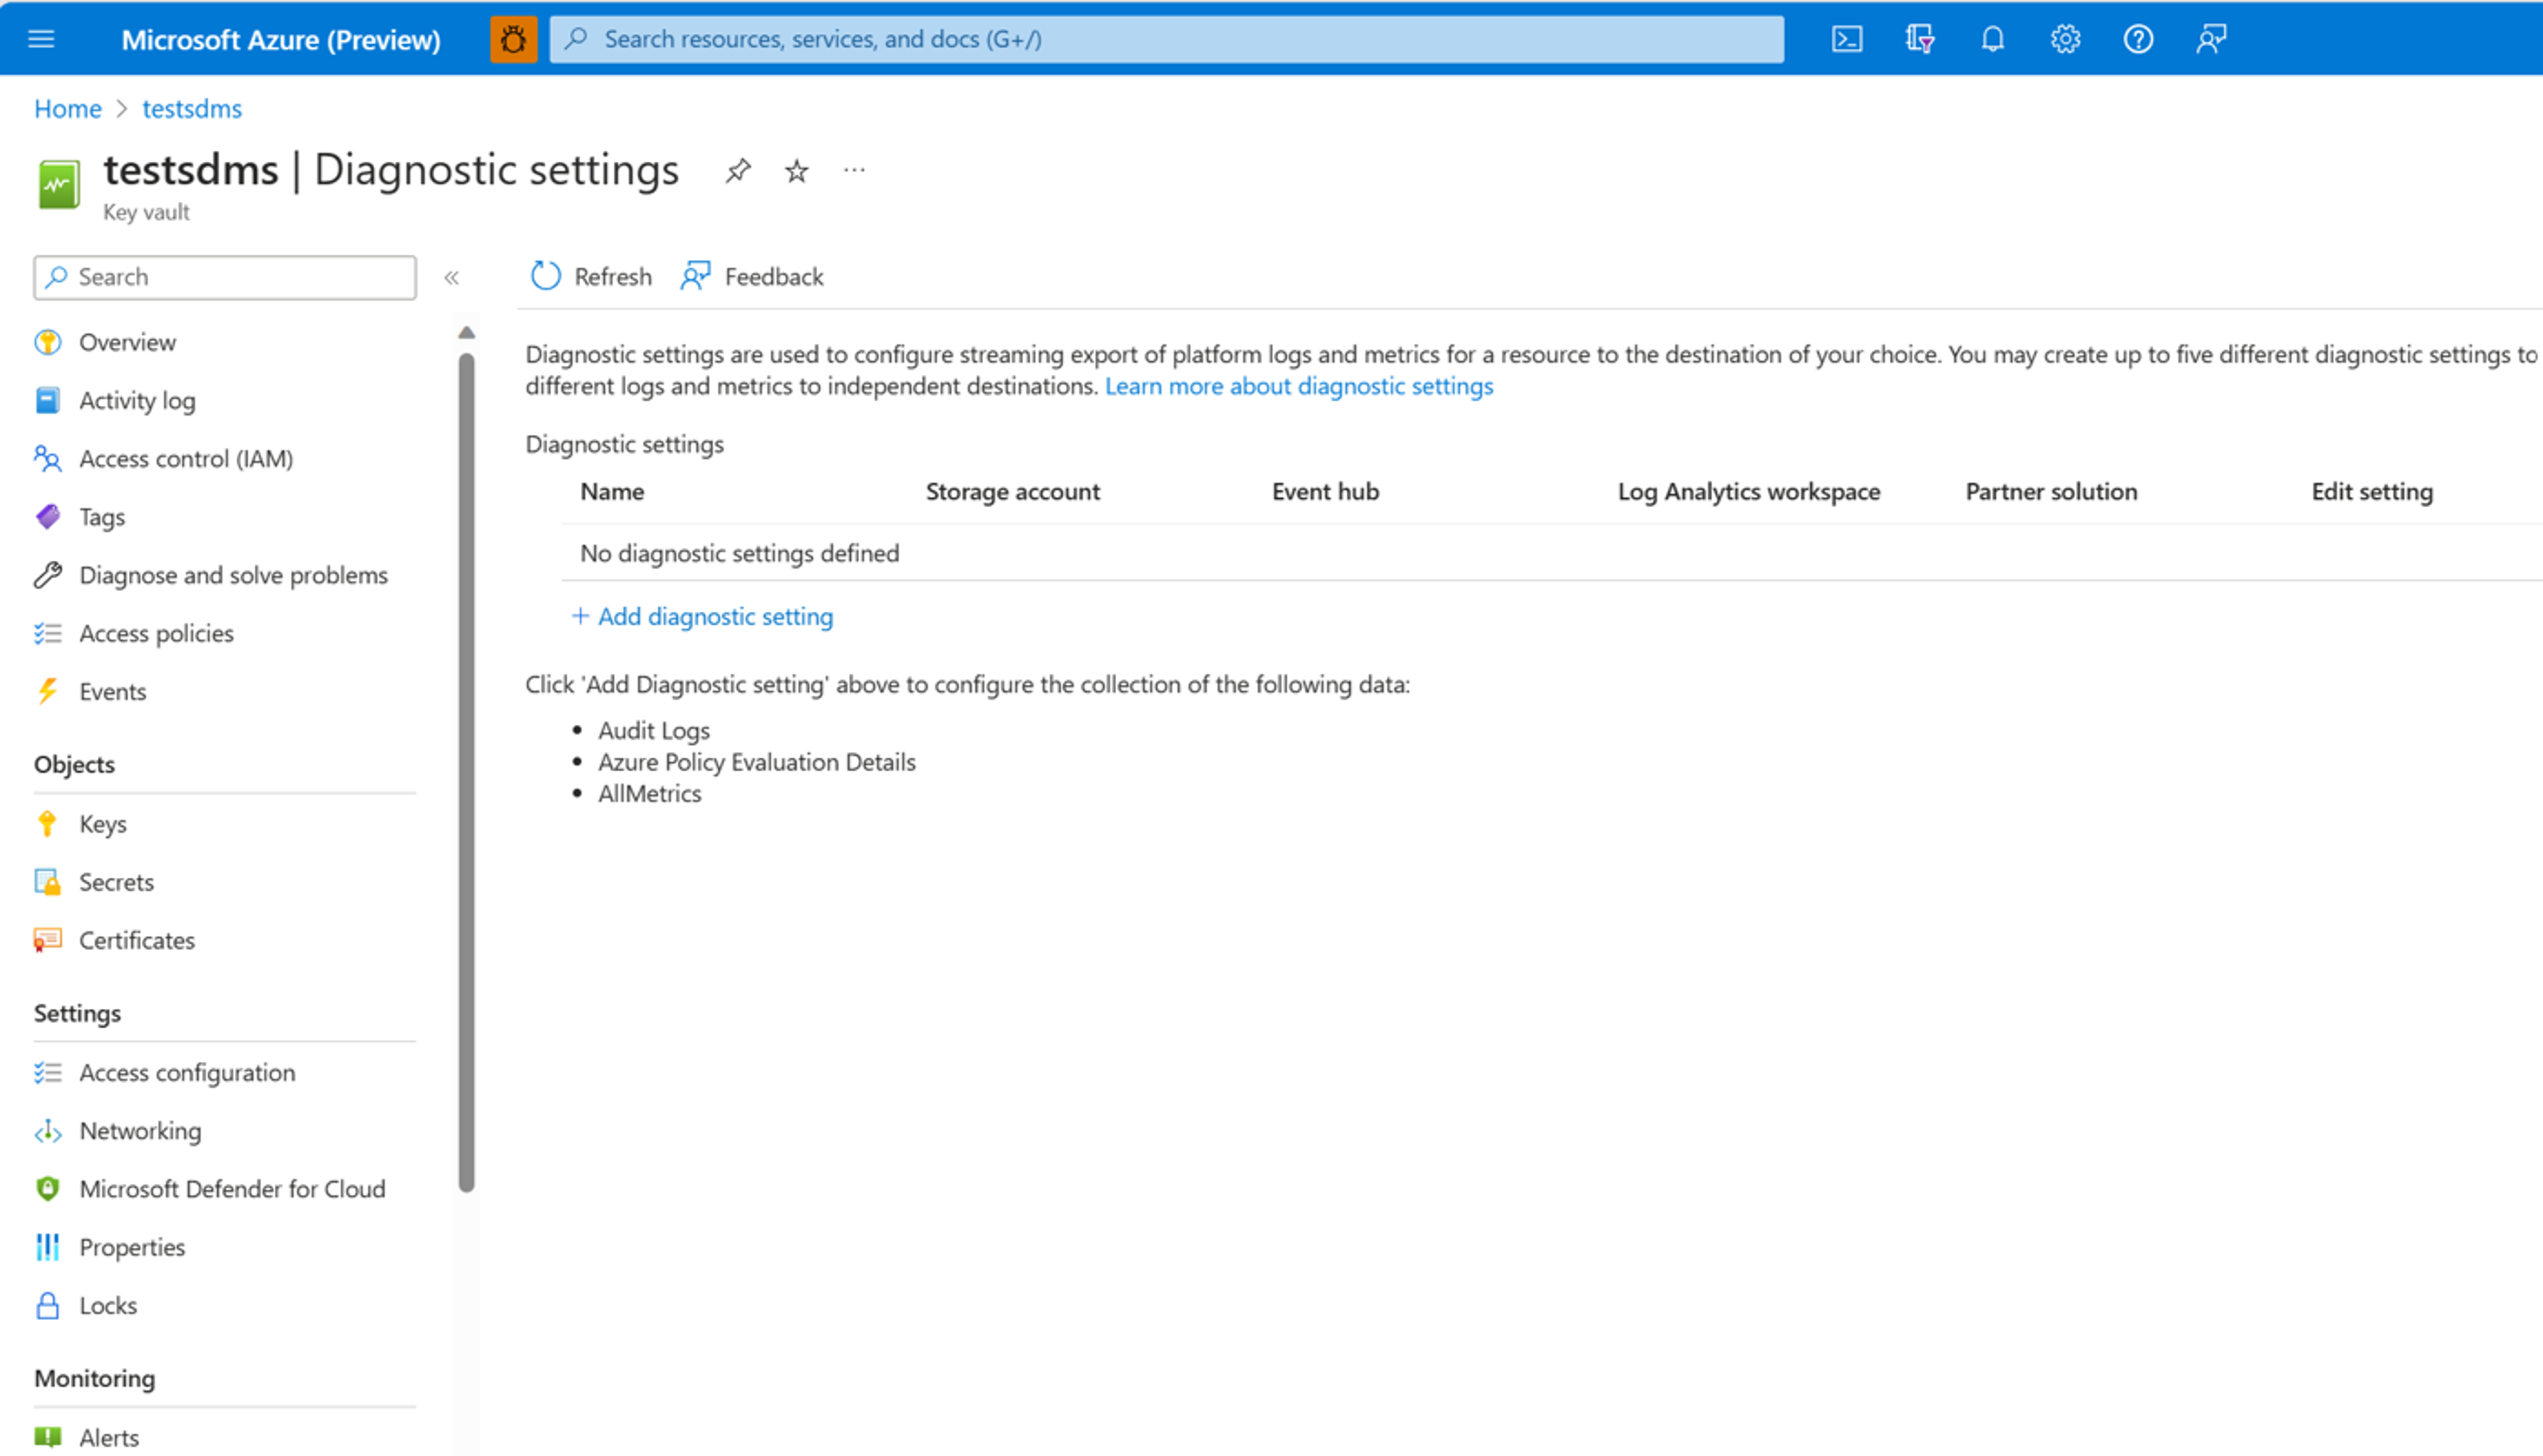
Task: Open the feedback icon in the top bar
Action: coord(2211,39)
